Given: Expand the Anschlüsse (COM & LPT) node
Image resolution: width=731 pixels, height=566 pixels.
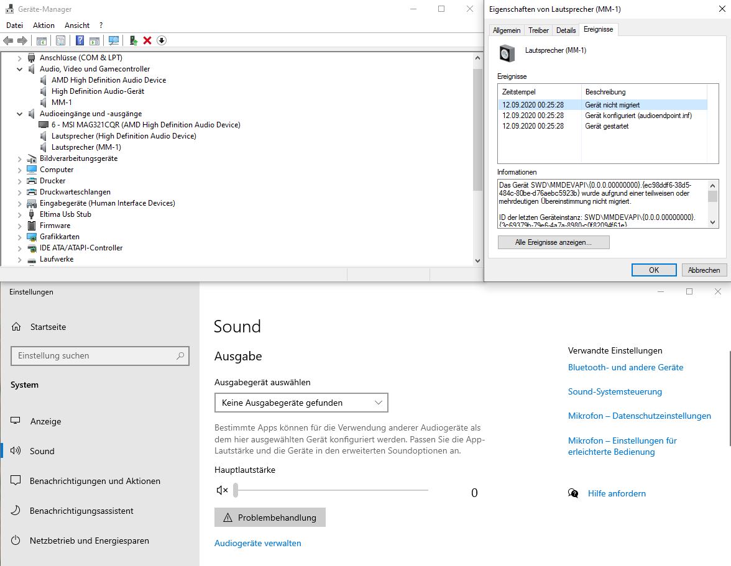Looking at the screenshot, I should 20,58.
